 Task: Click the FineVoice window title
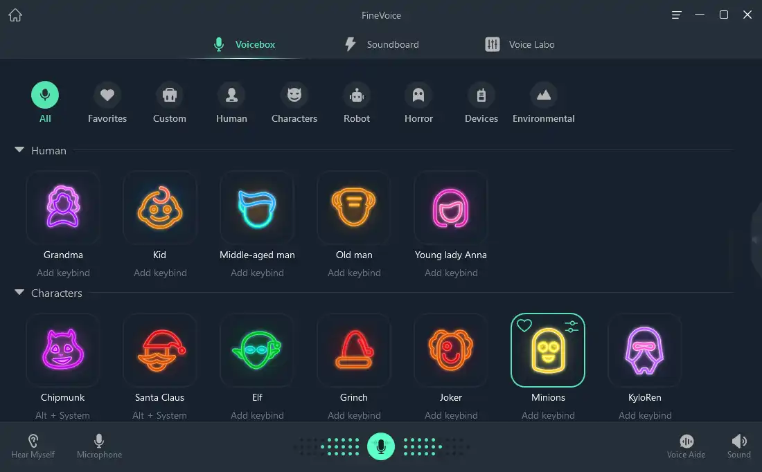(381, 15)
